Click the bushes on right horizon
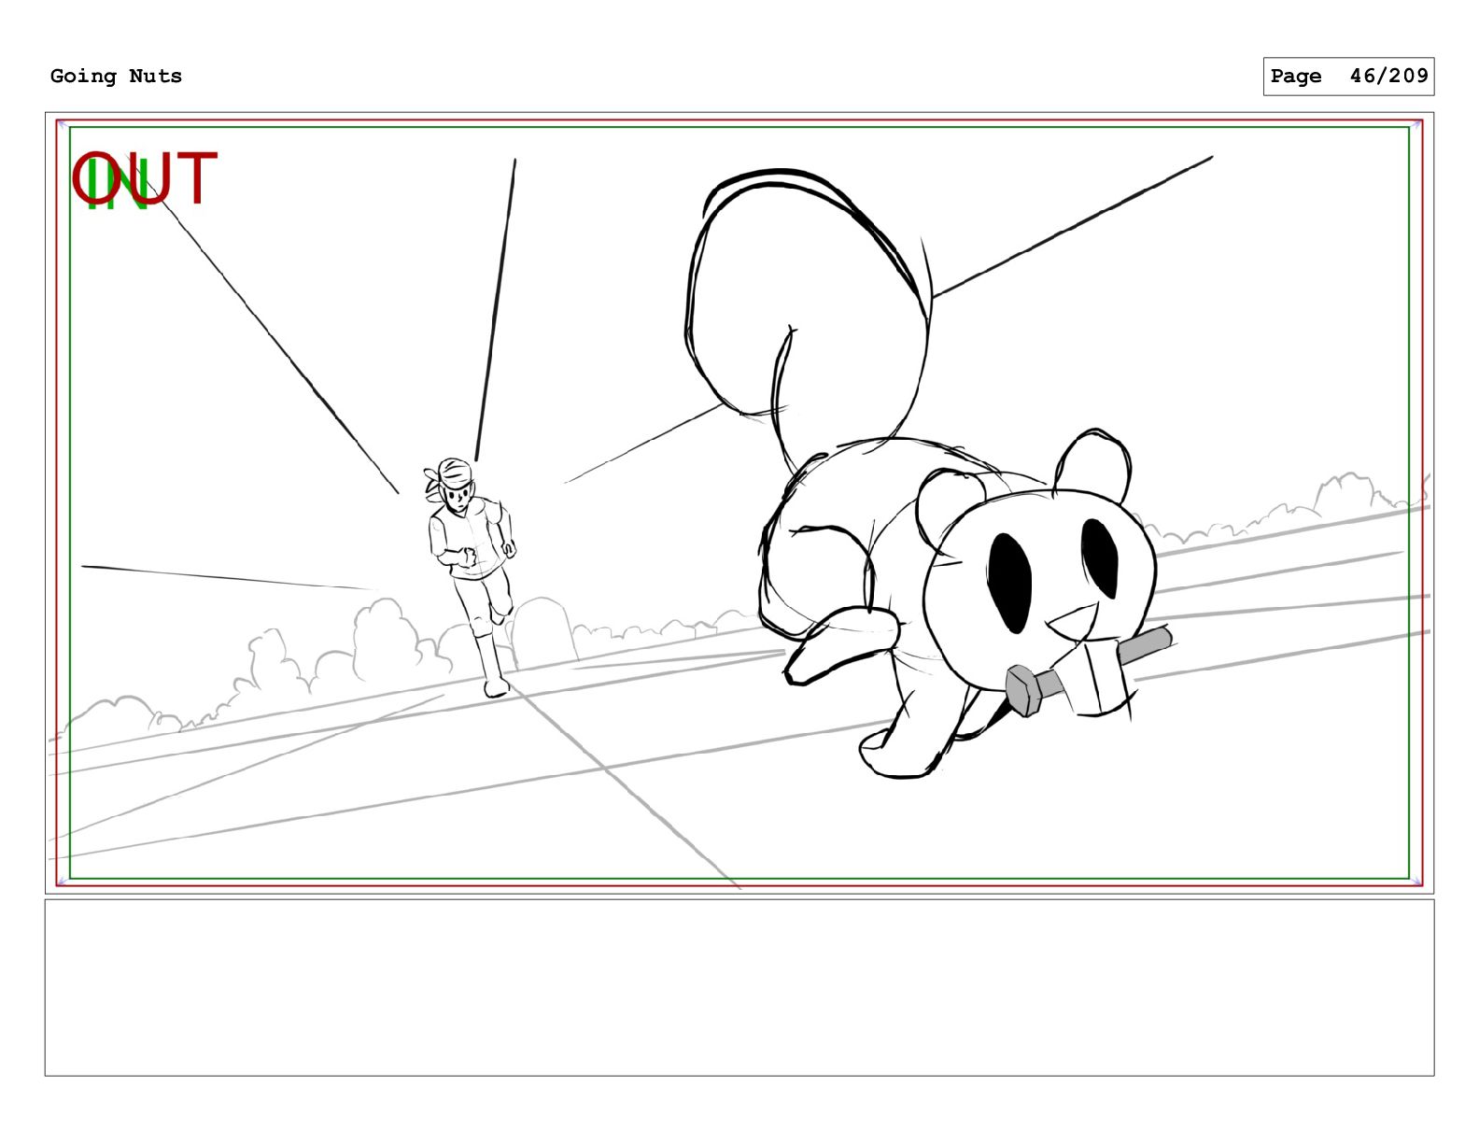The width and height of the screenshot is (1479, 1143). tap(1289, 514)
